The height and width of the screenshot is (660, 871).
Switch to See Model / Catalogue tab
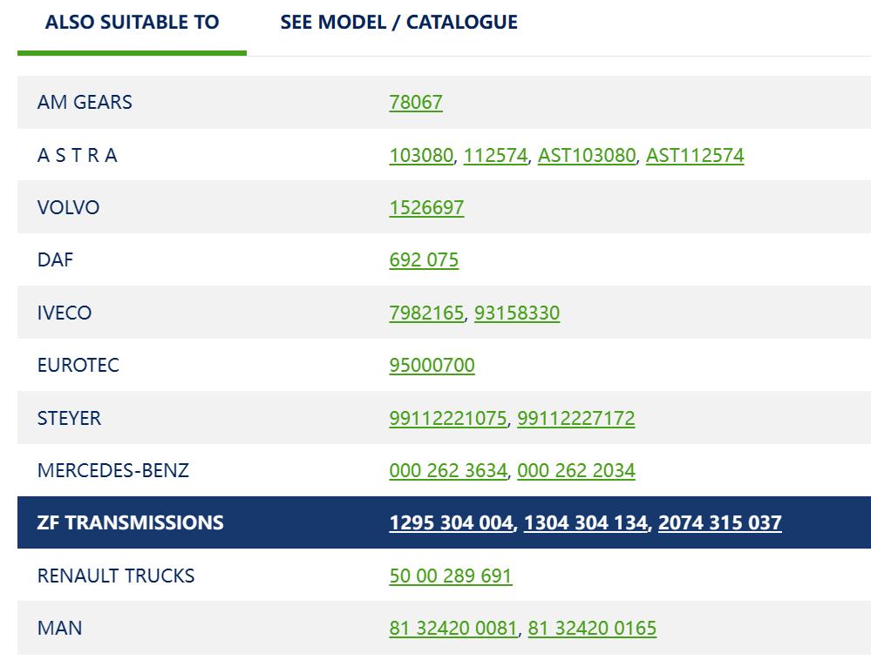coord(398,23)
